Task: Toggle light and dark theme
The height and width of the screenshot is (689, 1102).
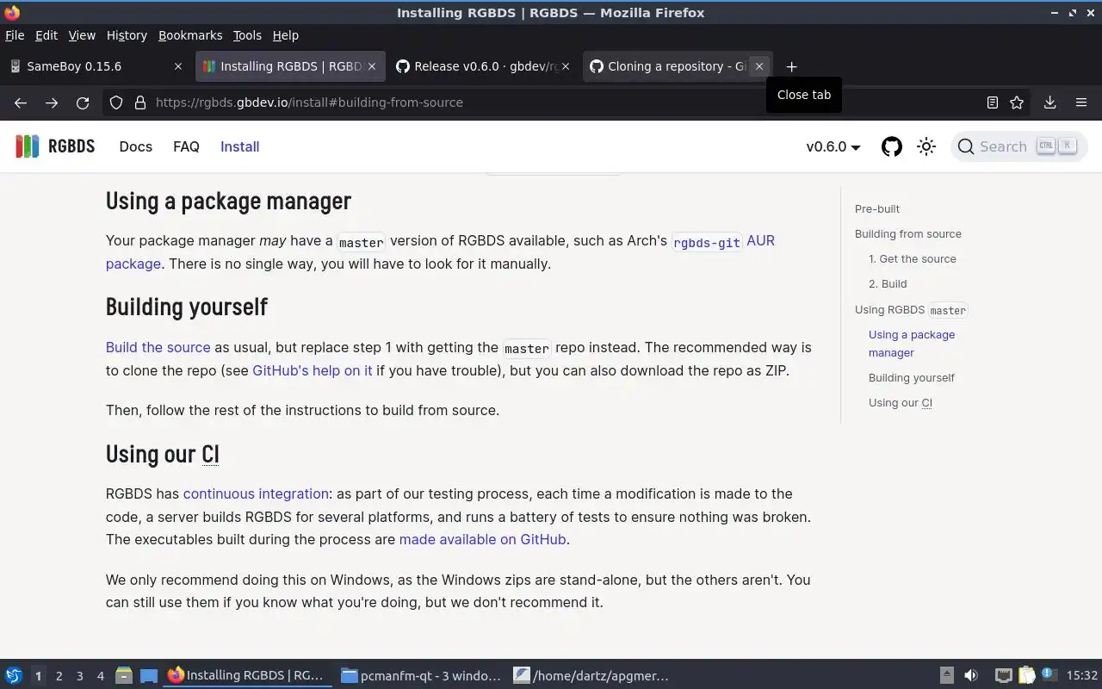Action: pos(926,146)
